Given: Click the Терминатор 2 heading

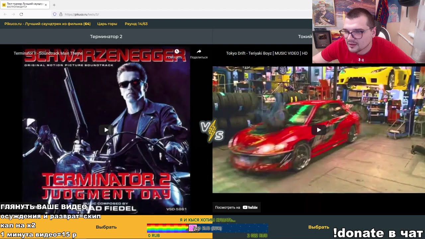Looking at the screenshot, I should [106, 37].
